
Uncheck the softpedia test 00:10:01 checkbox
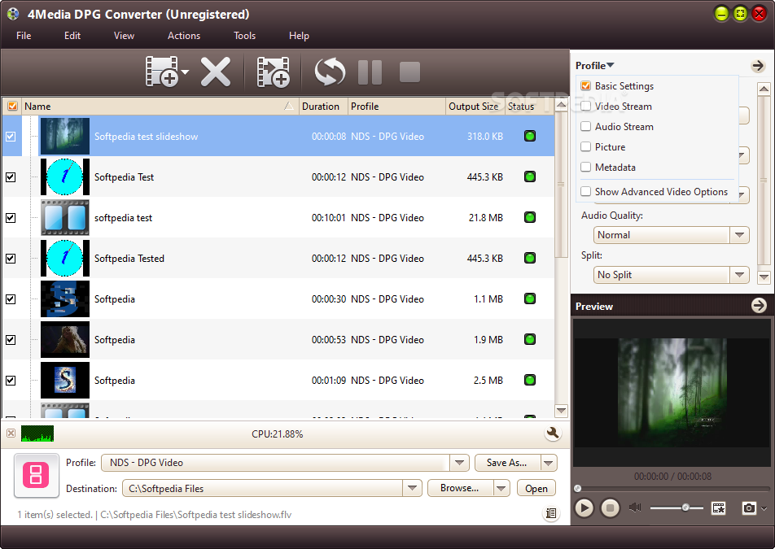[11, 218]
